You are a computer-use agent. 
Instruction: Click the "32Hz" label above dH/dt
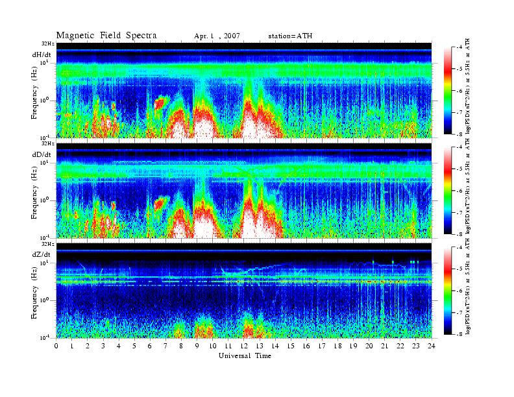tap(48, 43)
